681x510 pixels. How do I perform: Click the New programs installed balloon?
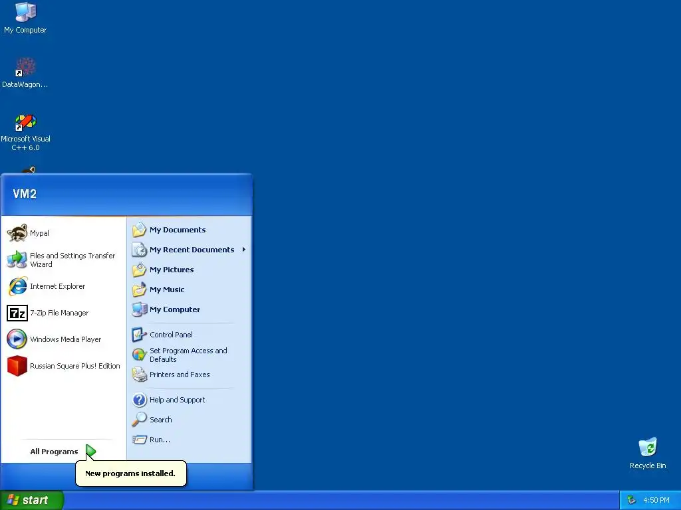[131, 473]
